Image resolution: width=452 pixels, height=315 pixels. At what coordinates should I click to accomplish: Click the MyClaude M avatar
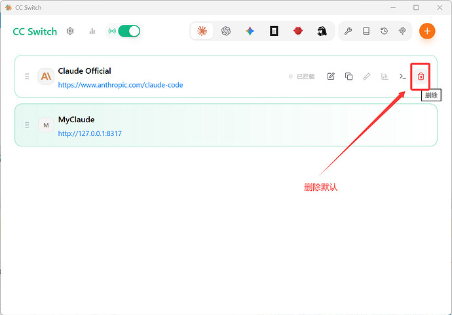(x=46, y=125)
